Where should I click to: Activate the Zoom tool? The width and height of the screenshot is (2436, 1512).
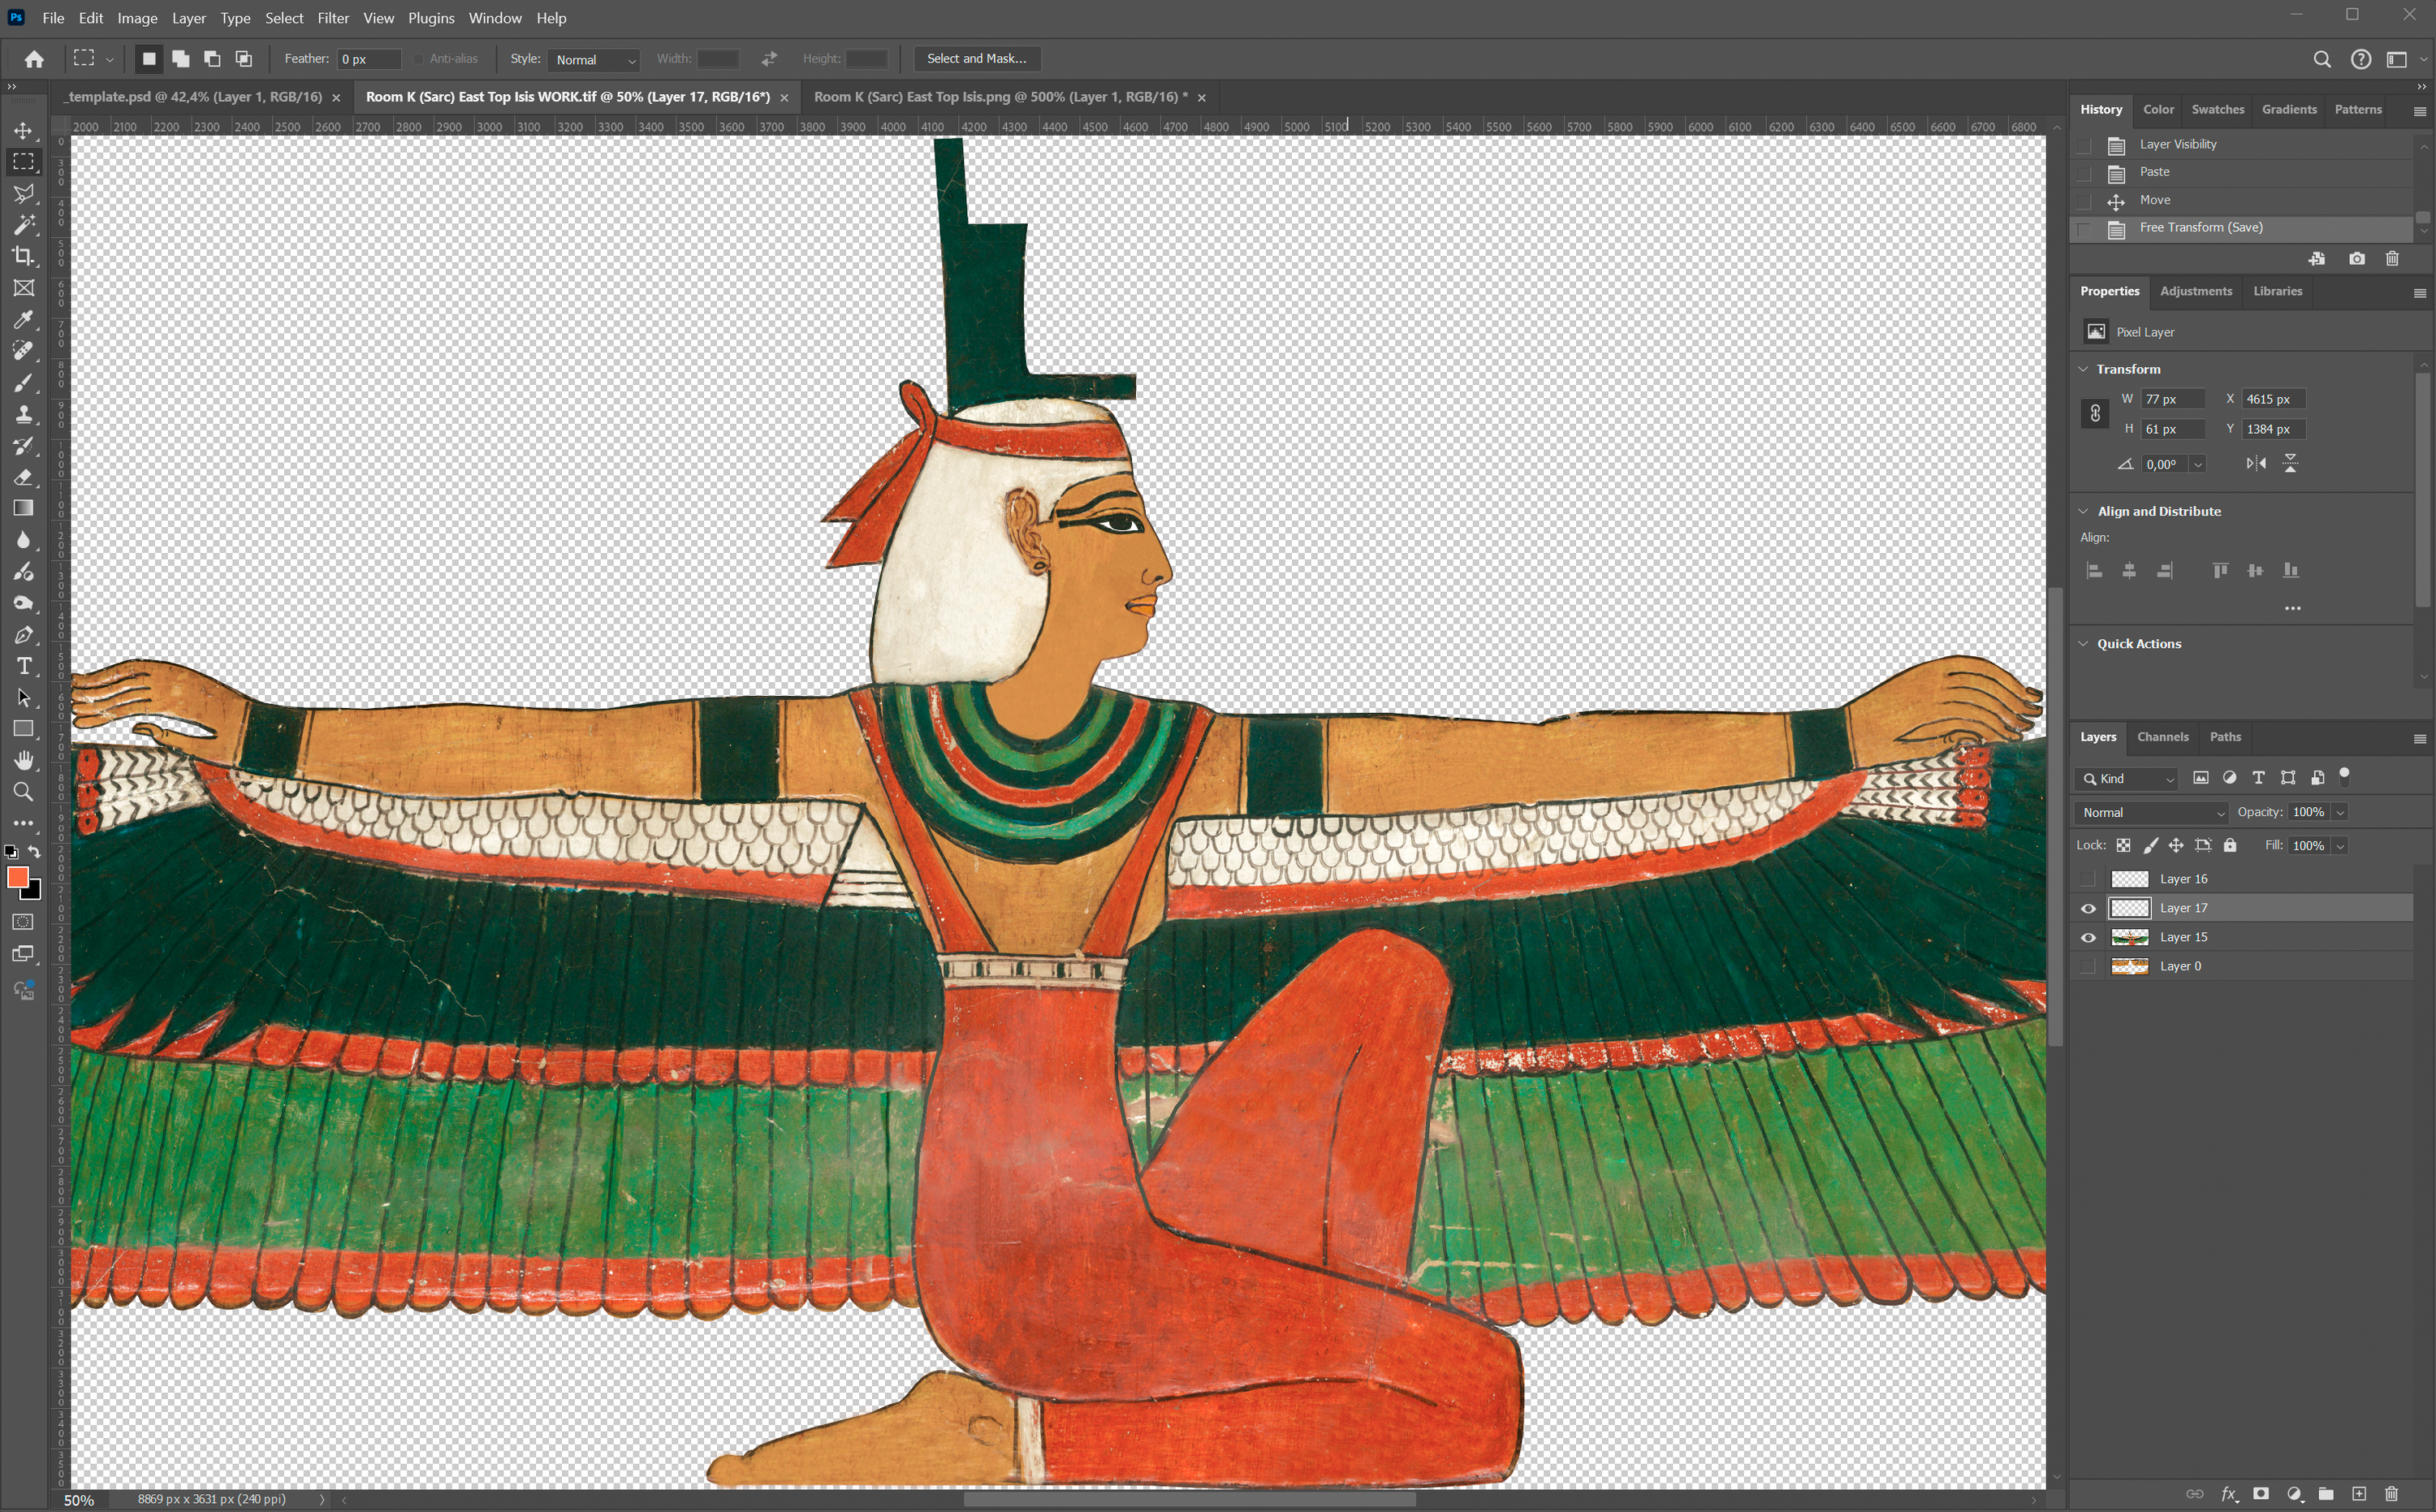coord(23,792)
